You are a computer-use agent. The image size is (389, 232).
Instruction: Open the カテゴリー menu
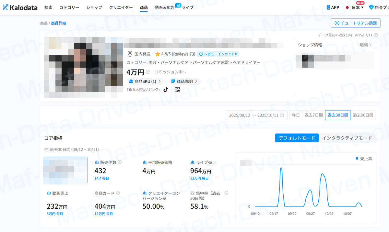point(69,7)
